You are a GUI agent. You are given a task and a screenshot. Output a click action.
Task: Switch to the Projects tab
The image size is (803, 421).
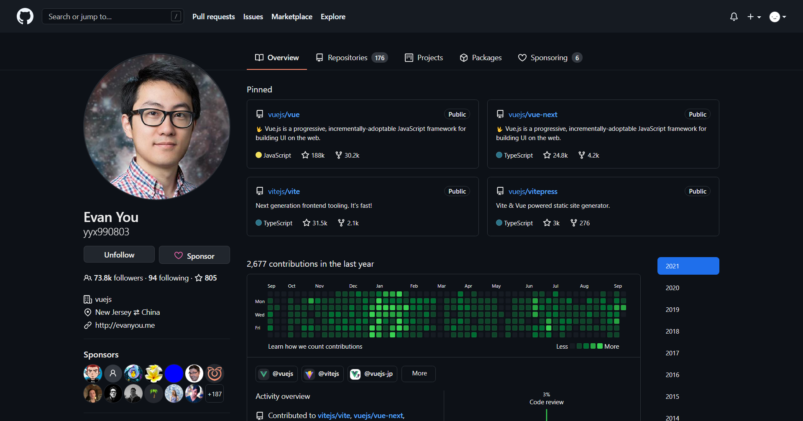[x=424, y=58]
